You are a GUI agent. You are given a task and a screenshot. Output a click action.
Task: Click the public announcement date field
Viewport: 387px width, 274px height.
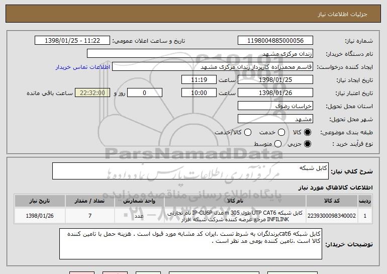click(x=72, y=41)
